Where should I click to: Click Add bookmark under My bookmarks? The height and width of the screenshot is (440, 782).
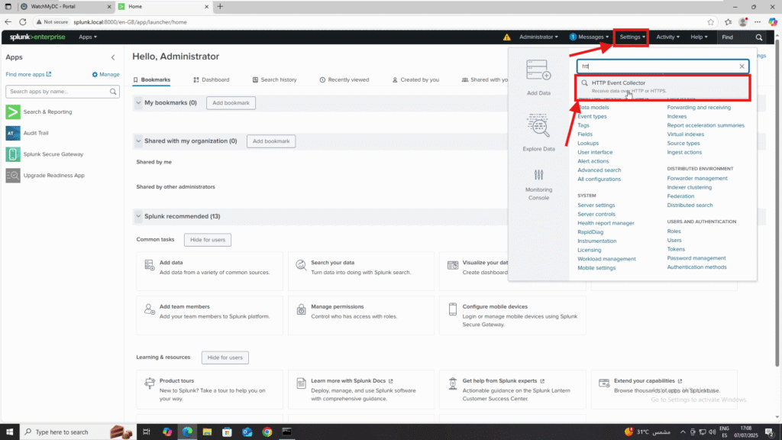(231, 103)
